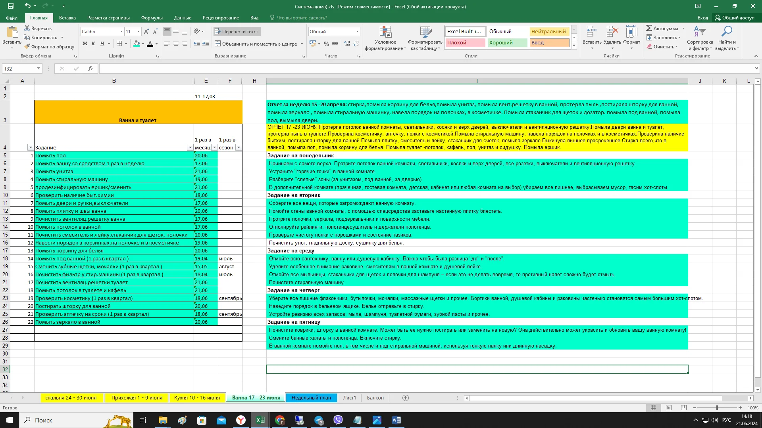Viewport: 762px width, 428px height.
Task: Open the Задание column filter dropdown
Action: (x=190, y=147)
